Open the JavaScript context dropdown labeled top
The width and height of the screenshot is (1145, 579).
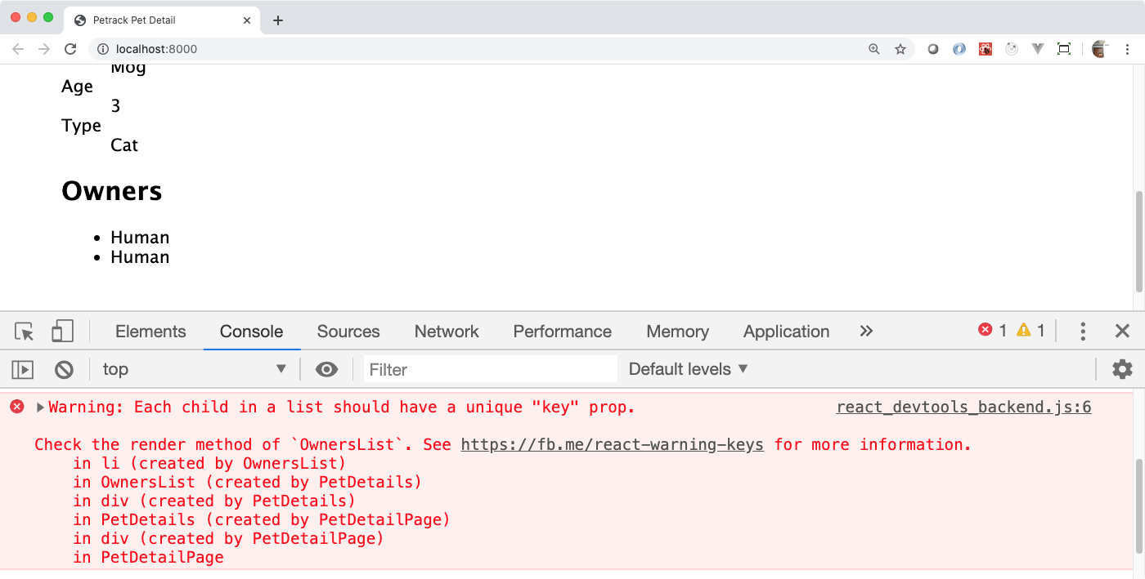pos(194,370)
